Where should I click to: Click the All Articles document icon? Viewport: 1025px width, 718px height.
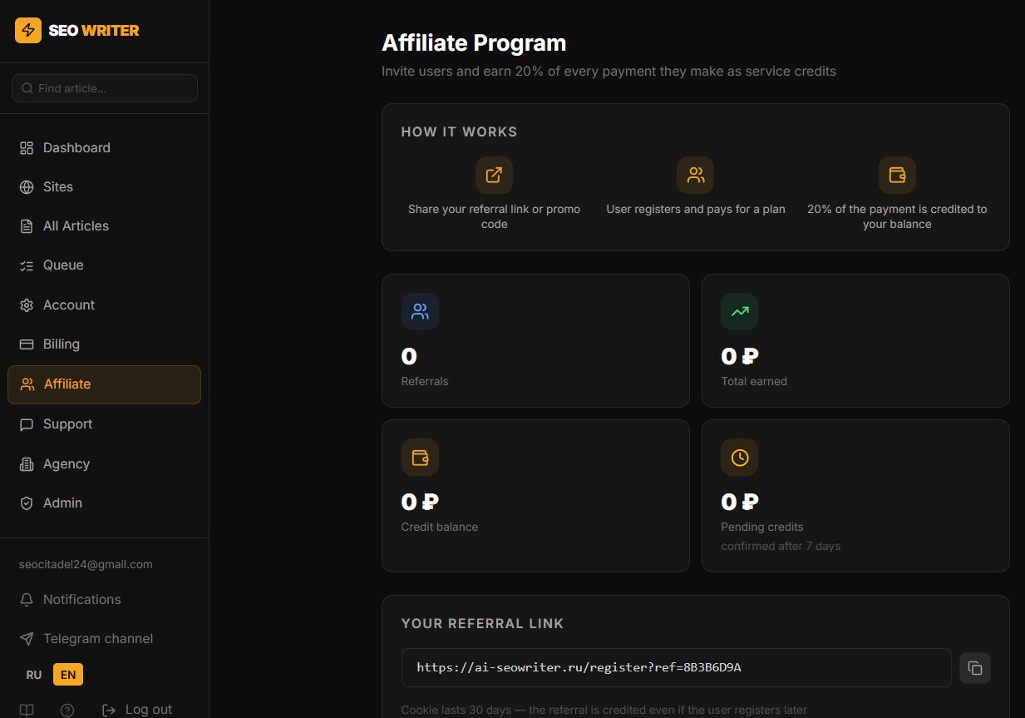pyautogui.click(x=27, y=225)
